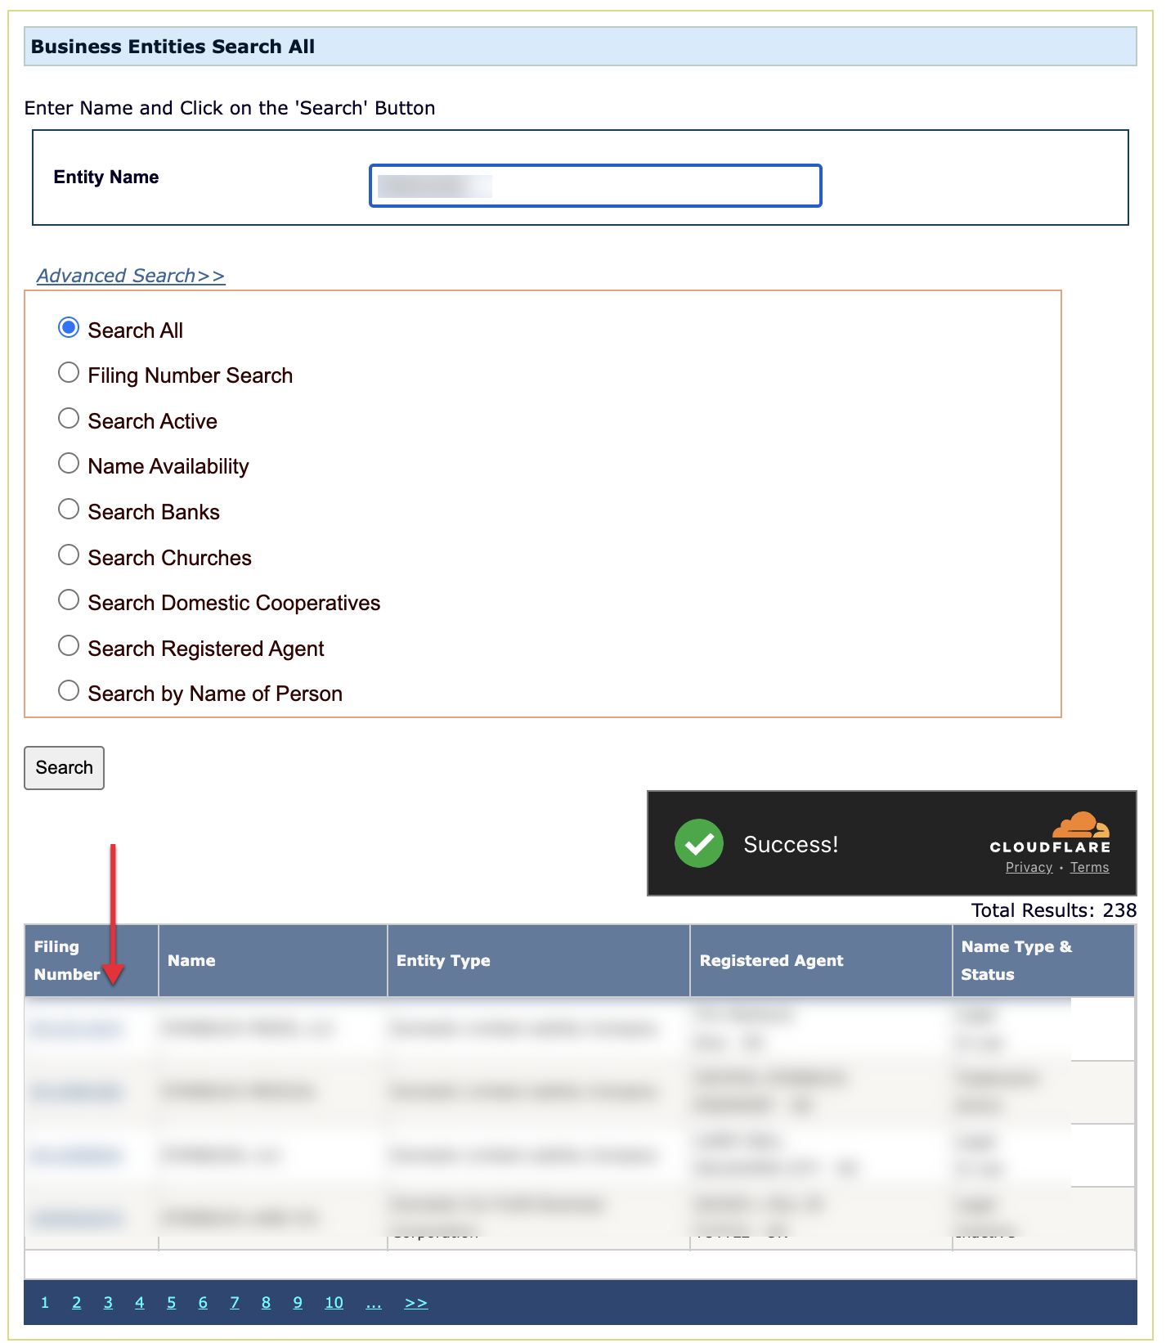Open the ellipsis more pages link

tap(373, 1302)
